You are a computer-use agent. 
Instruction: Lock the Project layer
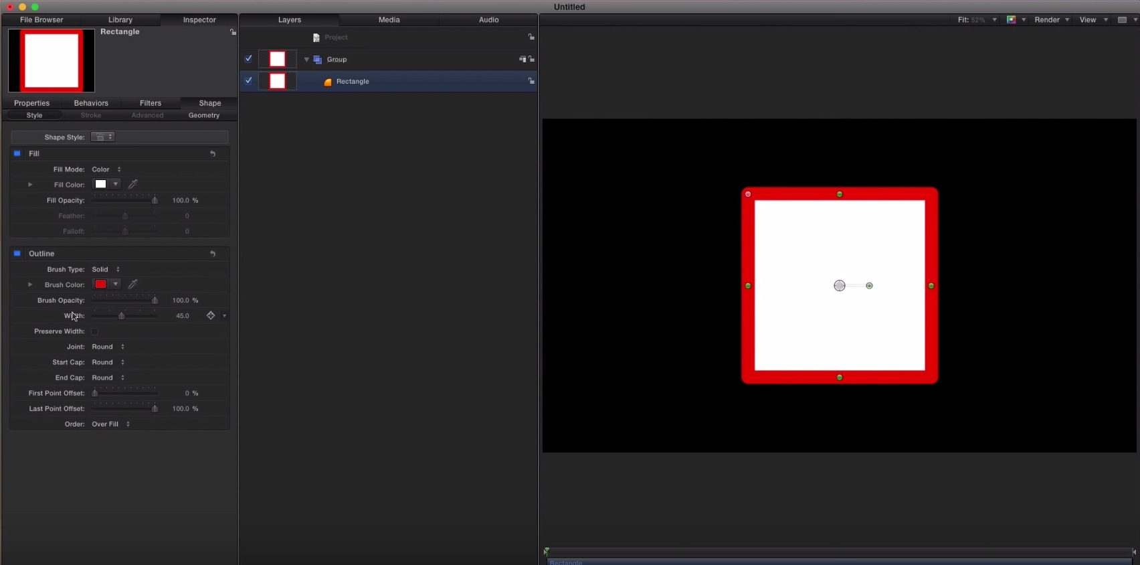click(x=531, y=37)
